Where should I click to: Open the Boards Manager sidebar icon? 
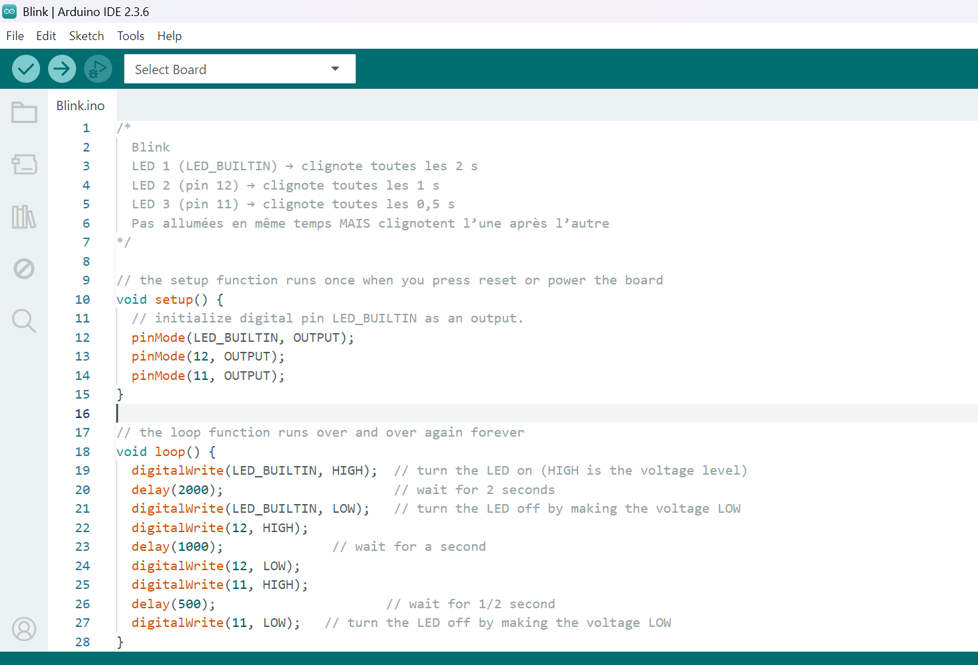point(24,164)
